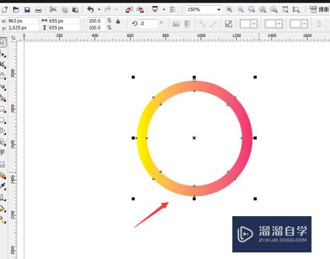Click the Save disk icon
Image resolution: width=330 pixels, height=259 pixels.
[x=27, y=10]
